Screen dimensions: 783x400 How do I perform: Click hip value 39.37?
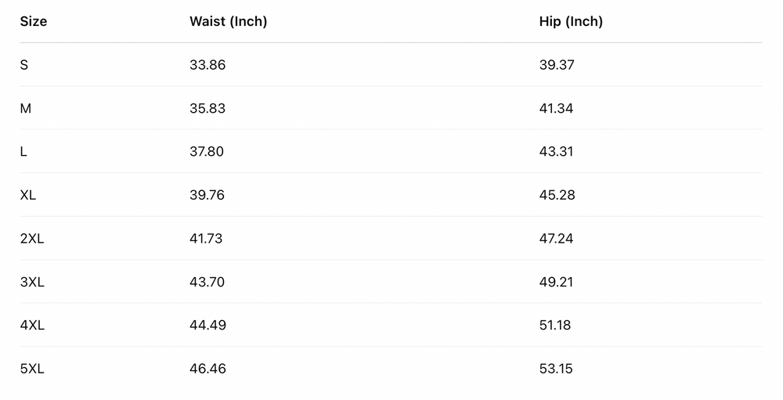tap(557, 65)
